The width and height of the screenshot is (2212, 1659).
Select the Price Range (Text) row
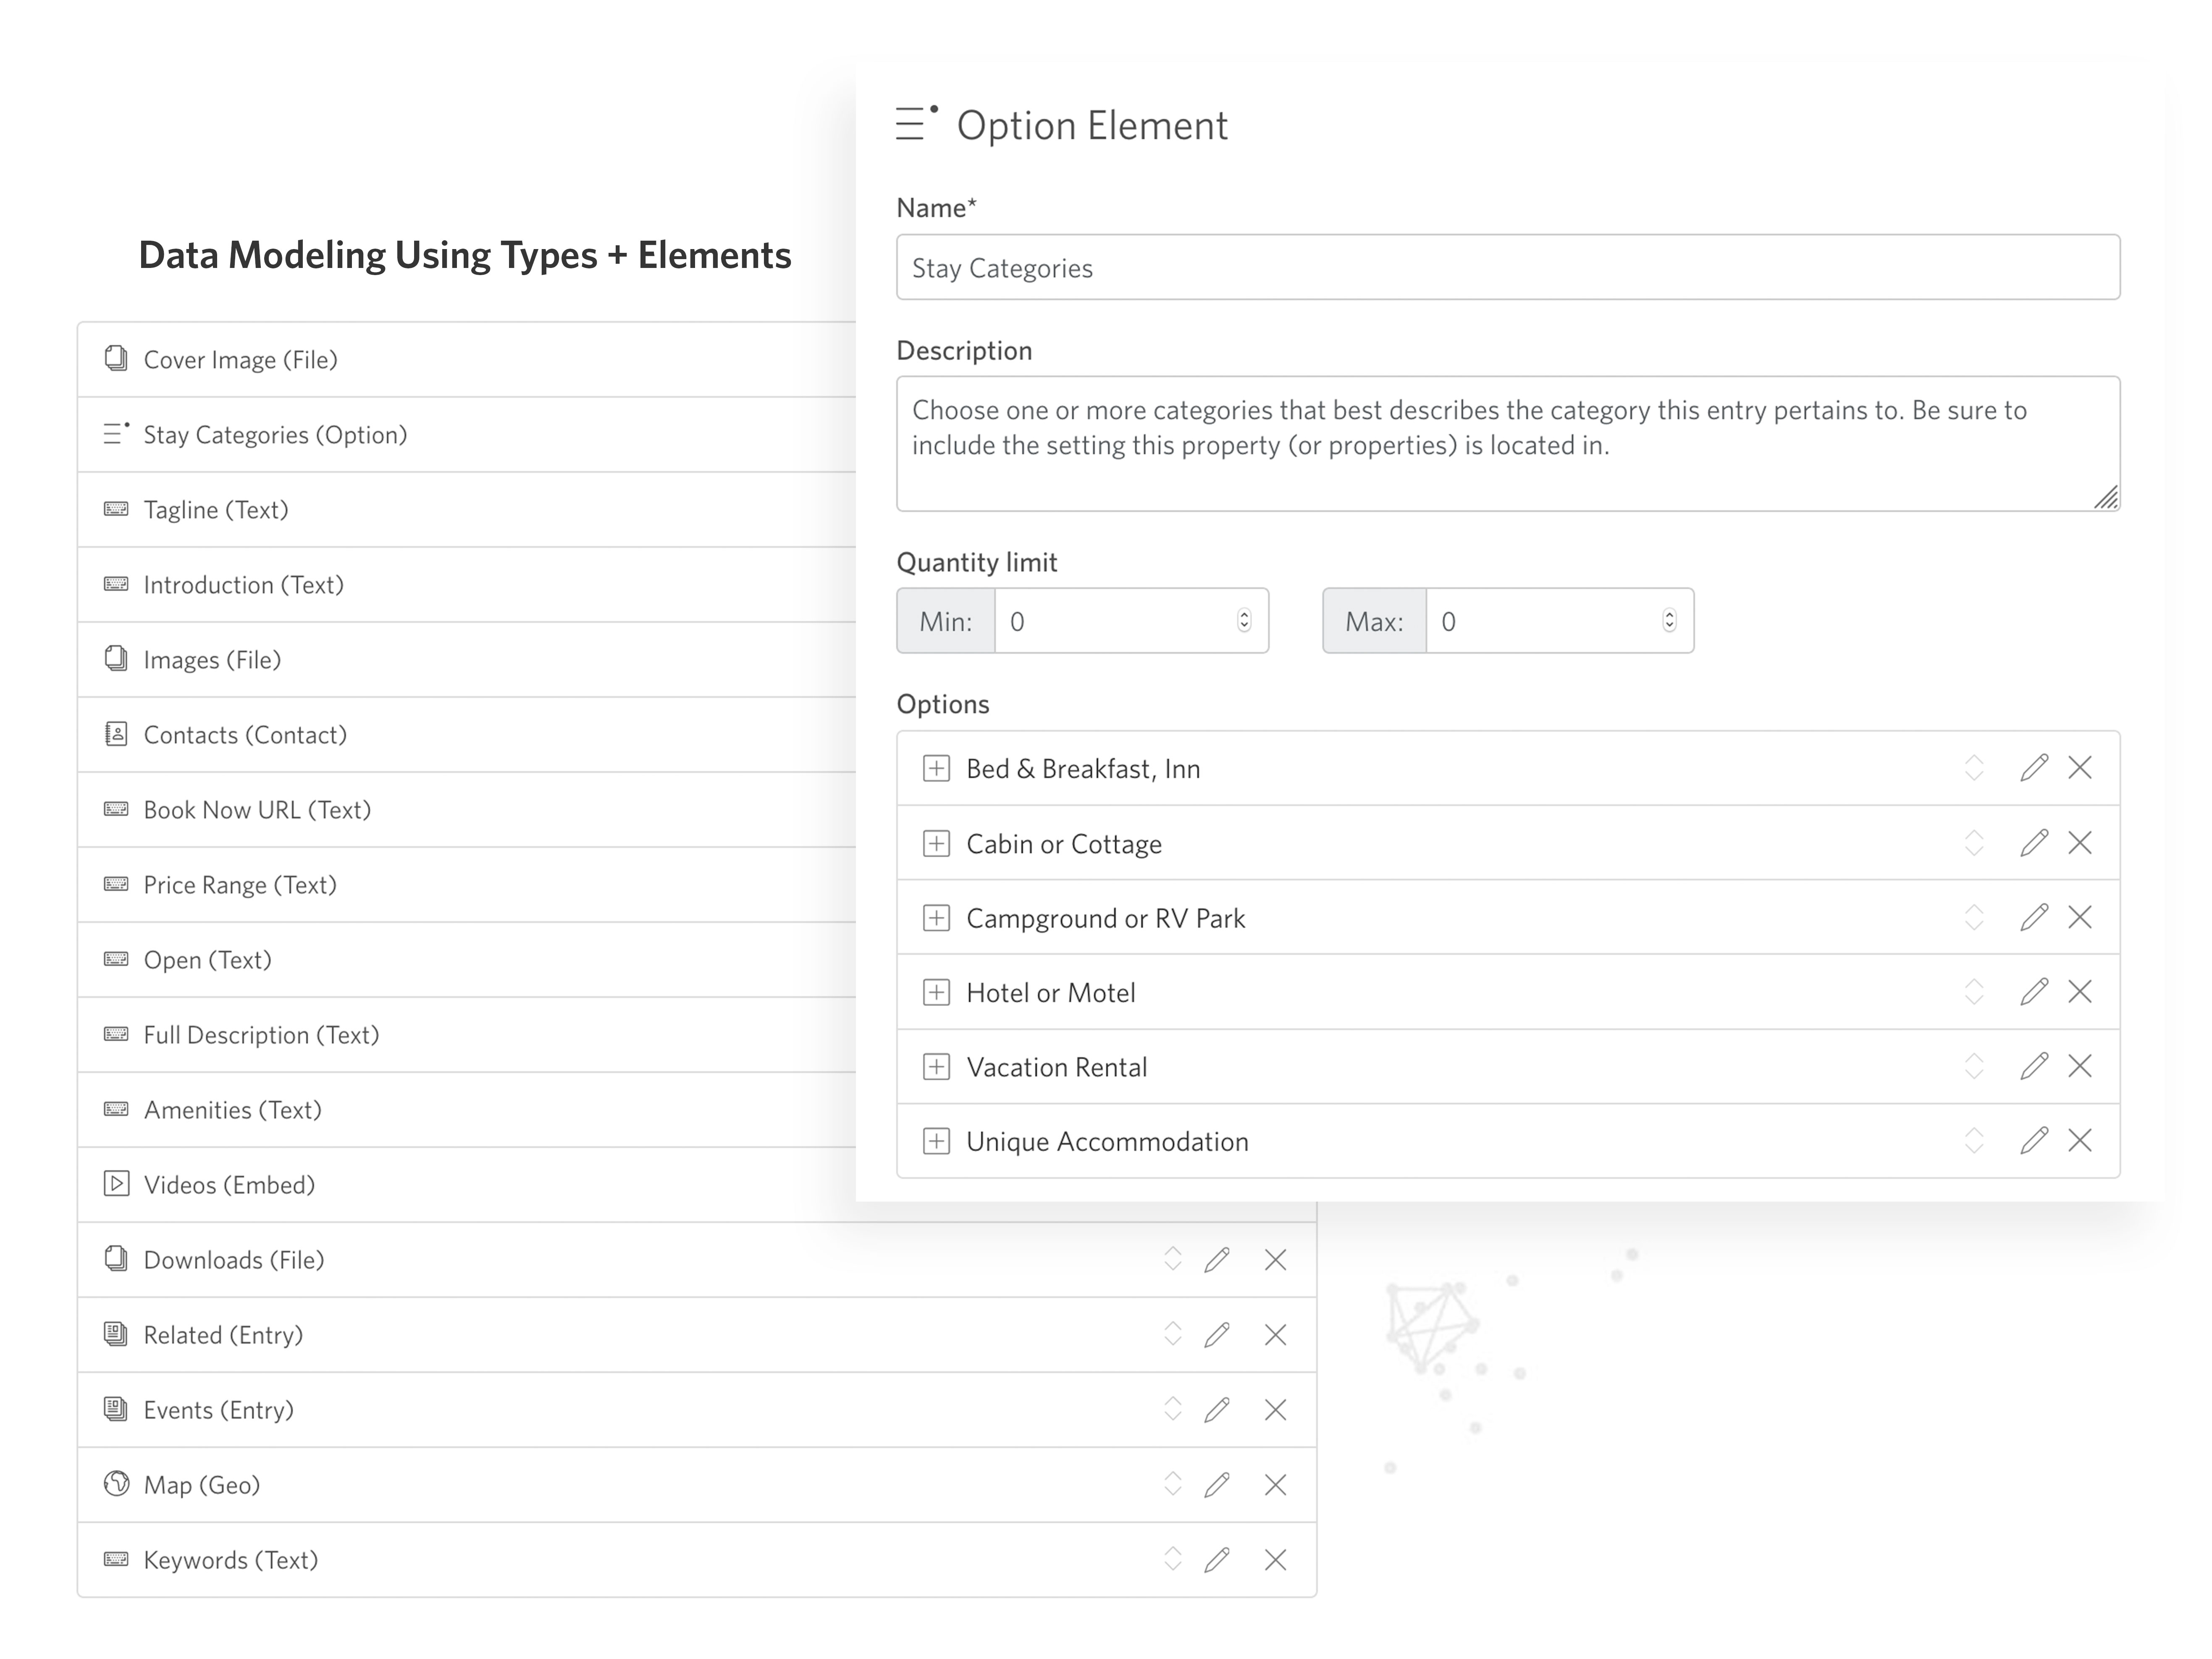point(467,885)
